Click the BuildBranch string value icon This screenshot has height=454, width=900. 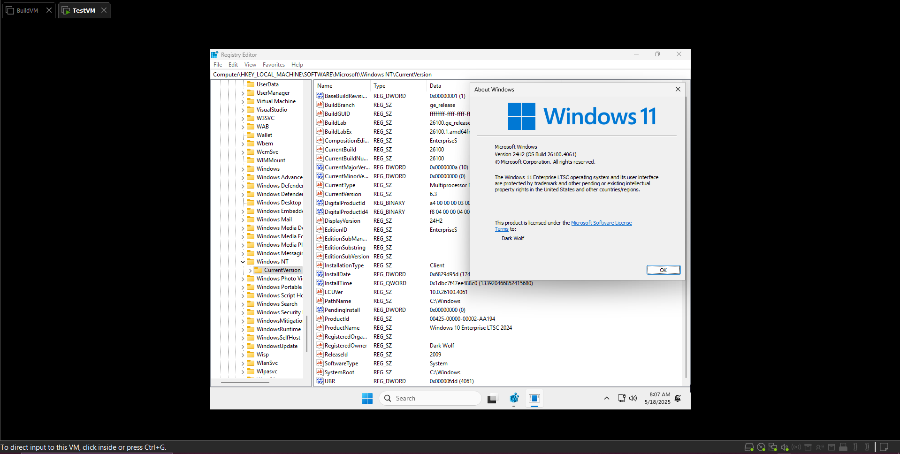(x=320, y=105)
